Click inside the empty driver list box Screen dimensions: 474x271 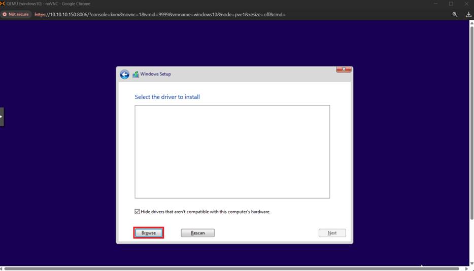click(232, 151)
